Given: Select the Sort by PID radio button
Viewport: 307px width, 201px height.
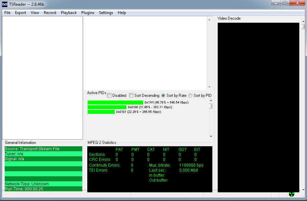Looking at the screenshot, I should point(190,95).
